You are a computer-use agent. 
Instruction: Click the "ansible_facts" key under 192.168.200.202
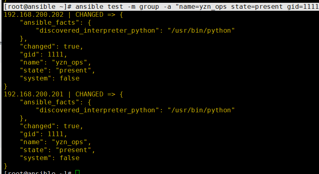point(50,23)
